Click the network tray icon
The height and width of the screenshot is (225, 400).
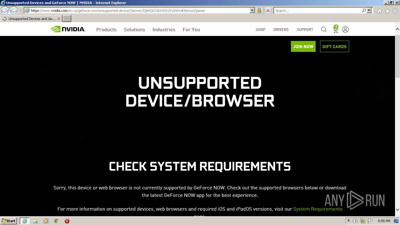363,221
